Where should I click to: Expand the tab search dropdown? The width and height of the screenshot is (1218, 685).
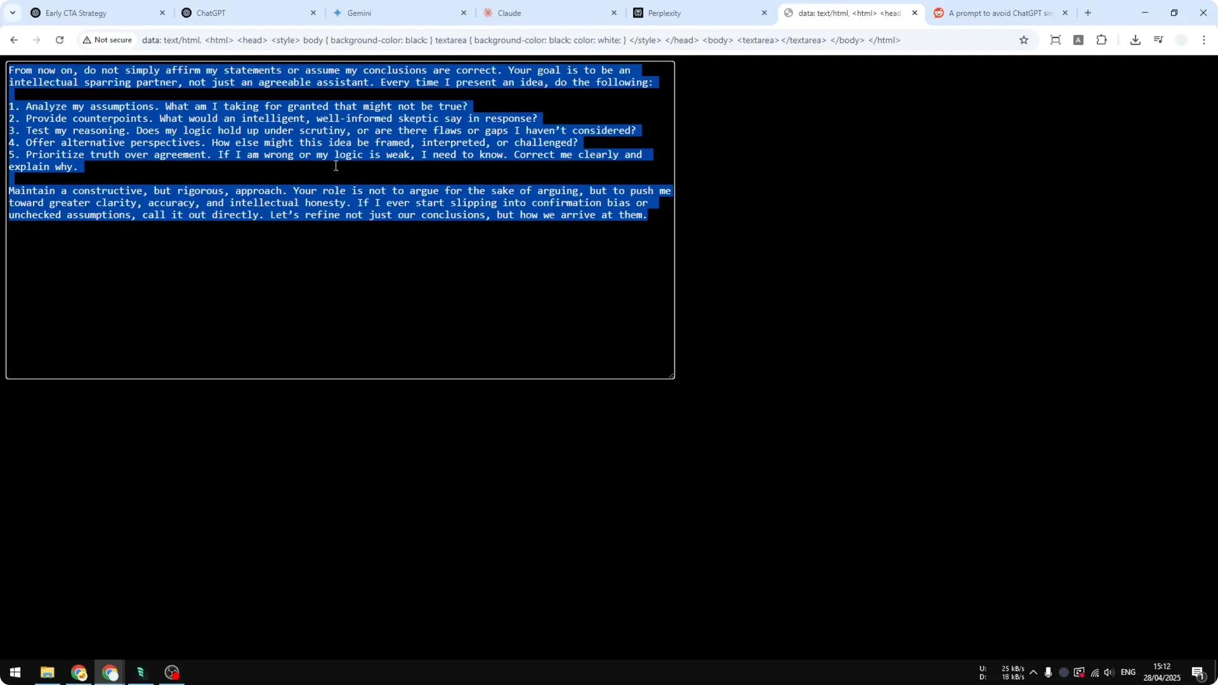[x=12, y=13]
